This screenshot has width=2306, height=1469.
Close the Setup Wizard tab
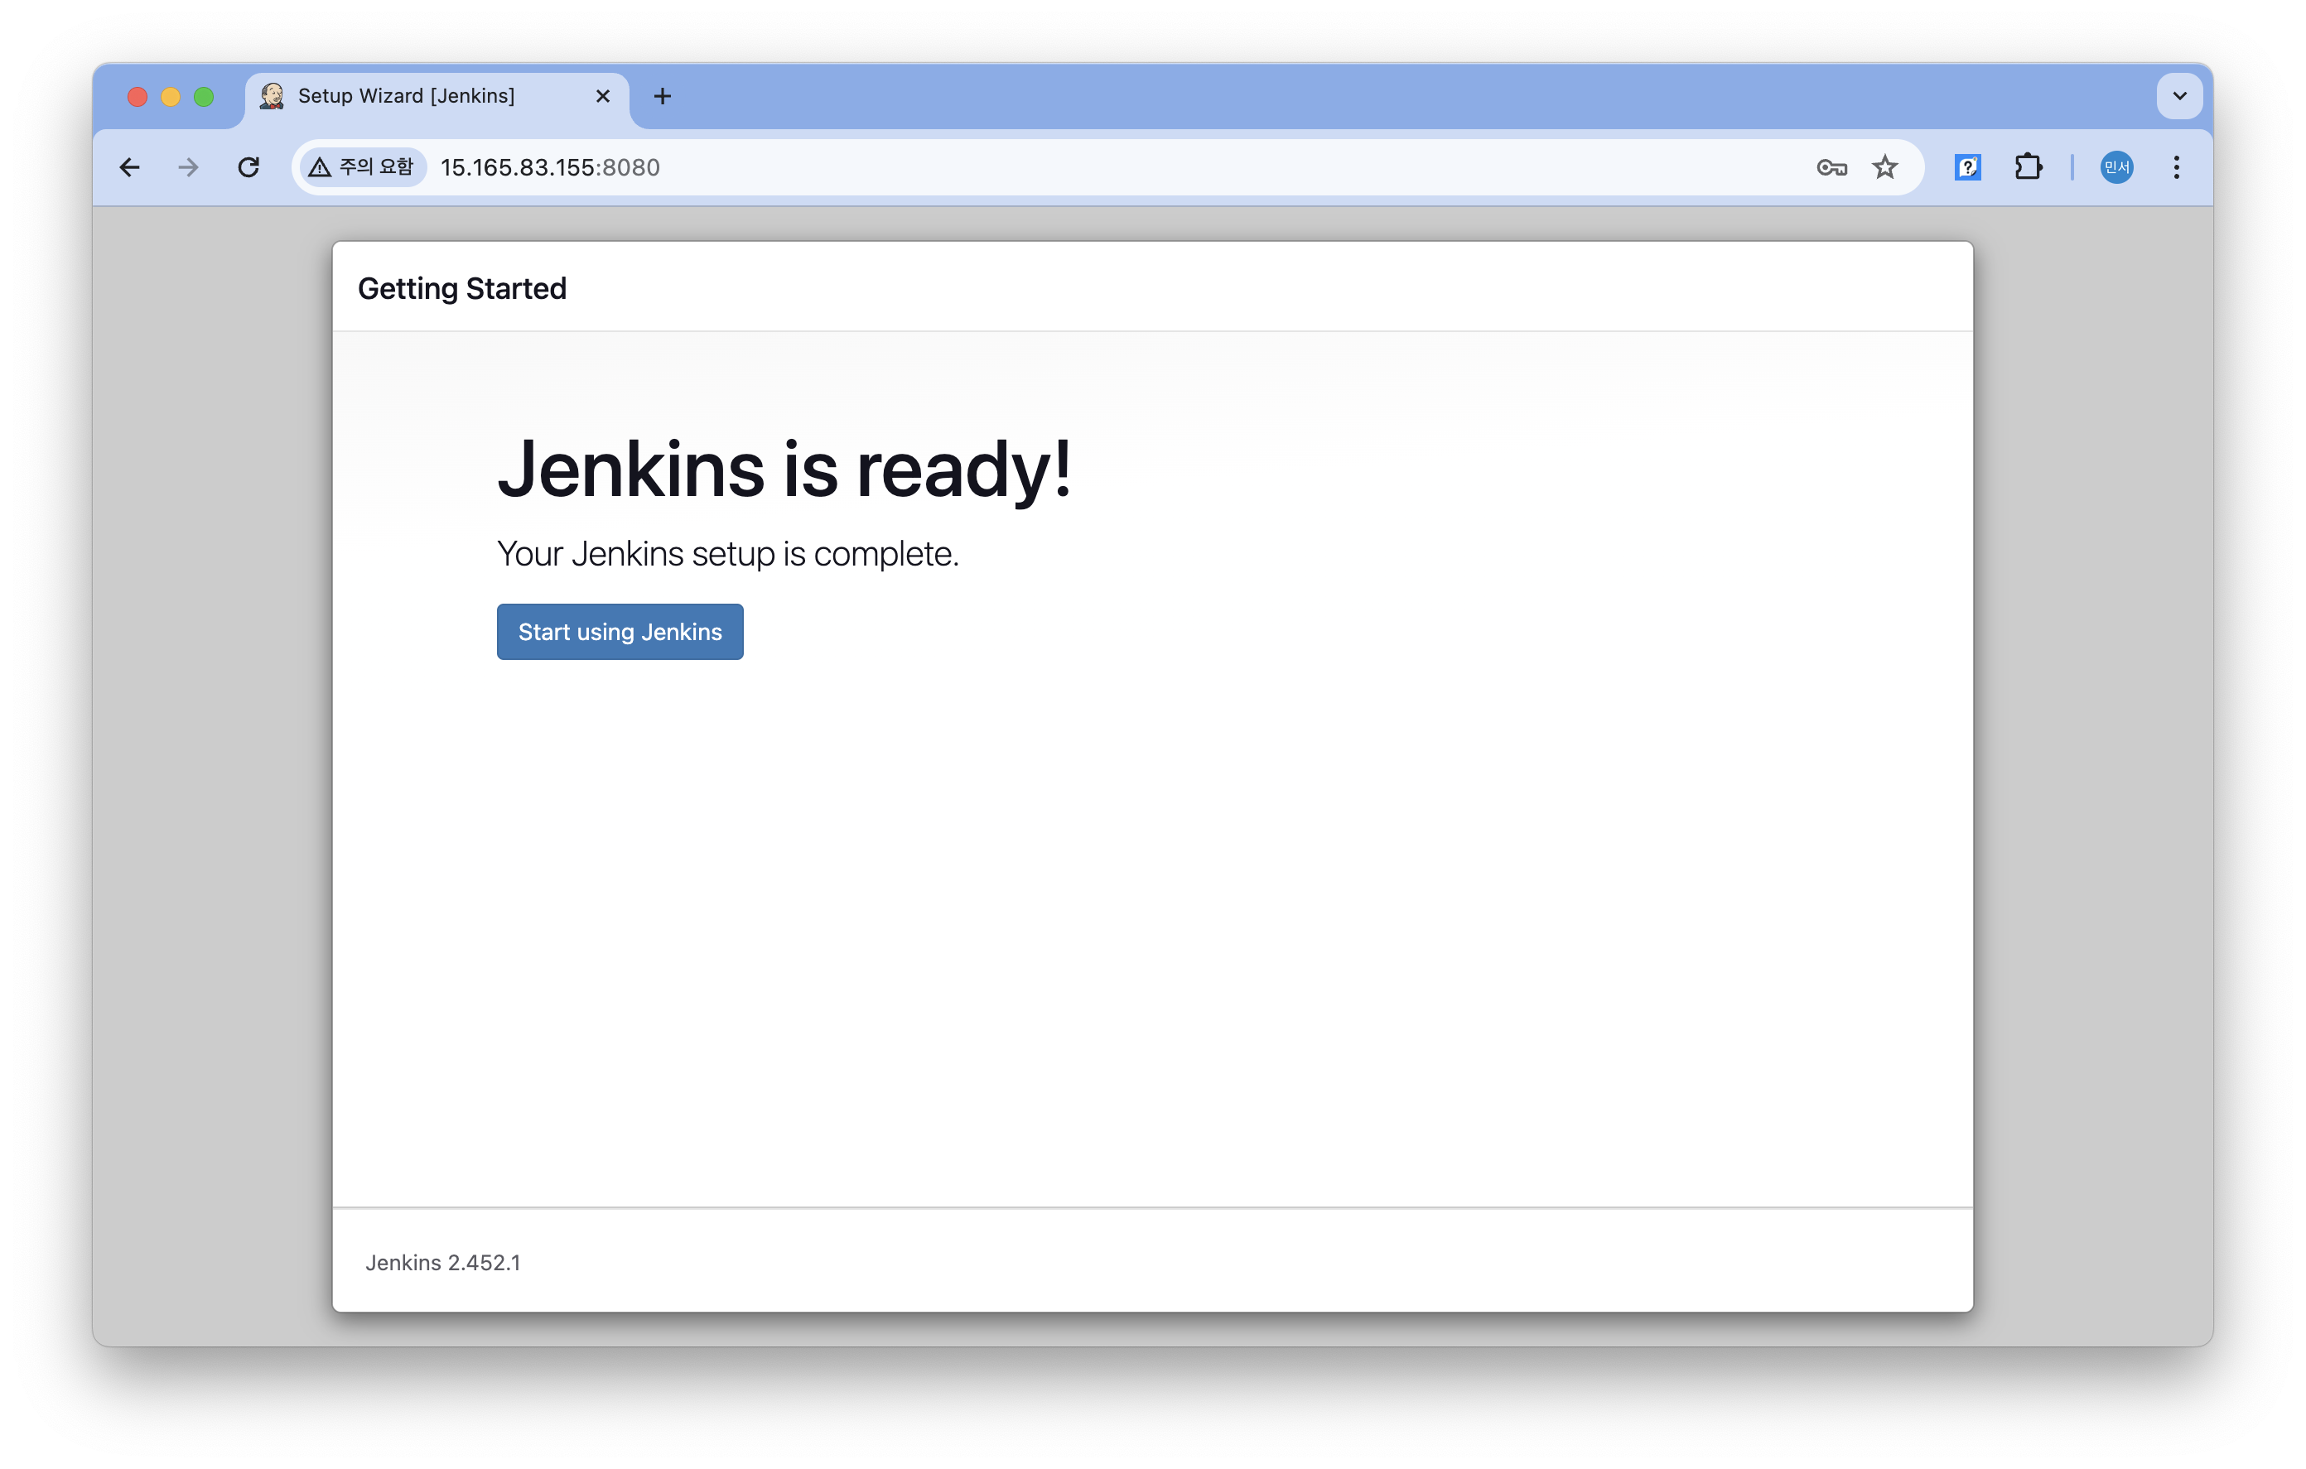(x=602, y=96)
